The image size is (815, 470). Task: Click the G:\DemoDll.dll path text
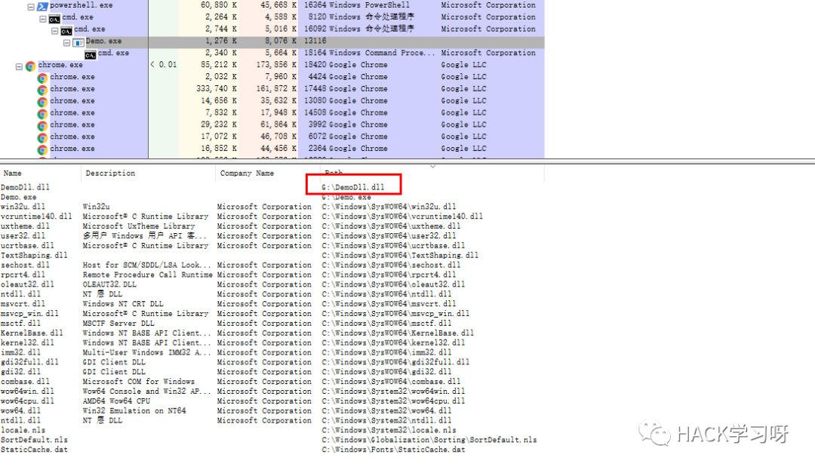(x=353, y=188)
